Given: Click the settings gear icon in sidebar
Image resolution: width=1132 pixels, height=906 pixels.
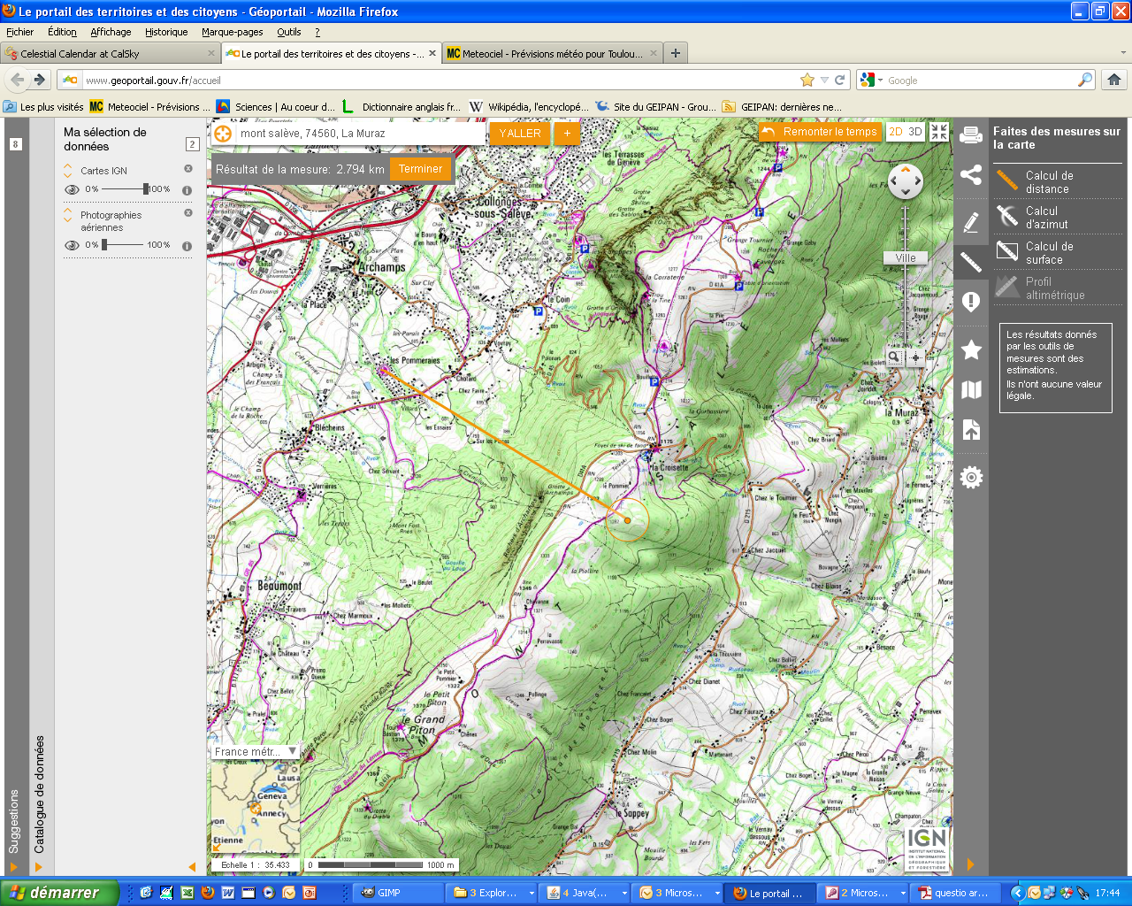Looking at the screenshot, I should click(971, 478).
